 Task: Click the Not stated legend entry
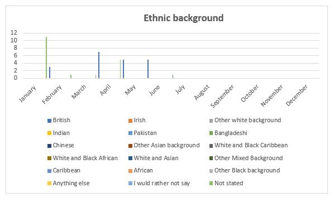pyautogui.click(x=226, y=183)
